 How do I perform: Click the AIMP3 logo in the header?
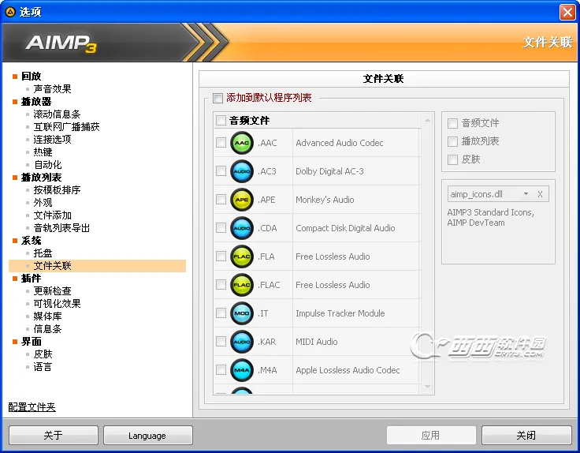point(61,43)
